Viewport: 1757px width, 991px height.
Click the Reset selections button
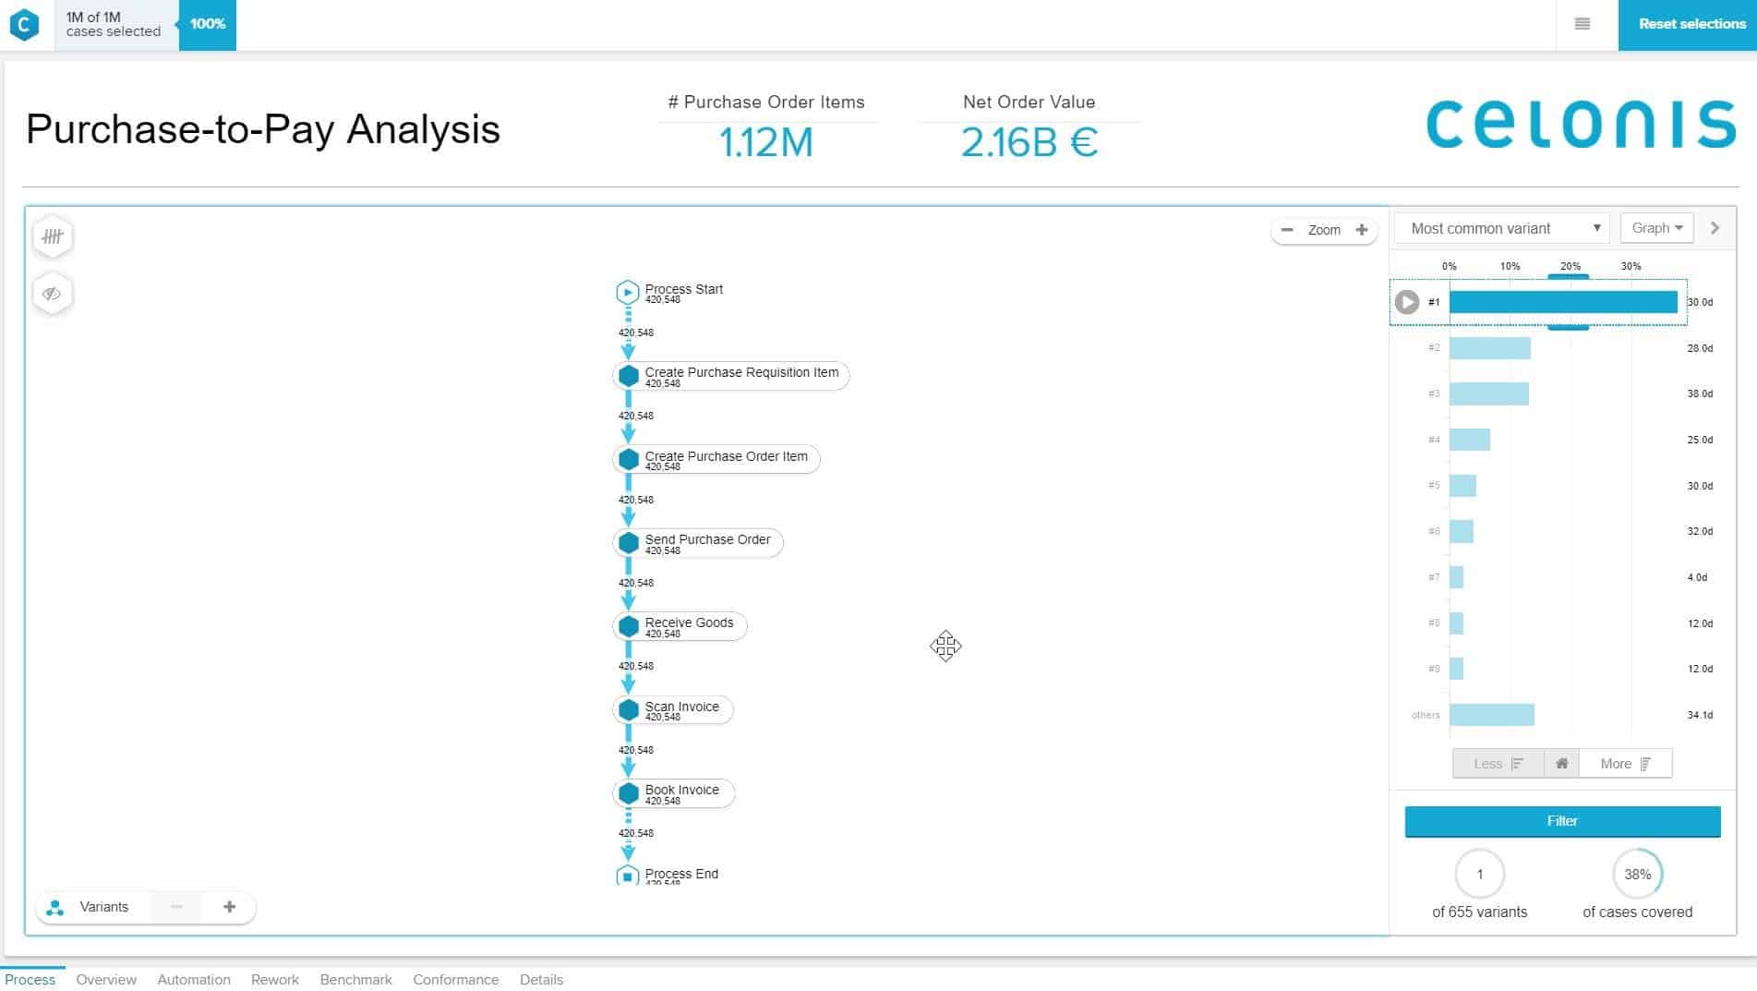[x=1687, y=25]
